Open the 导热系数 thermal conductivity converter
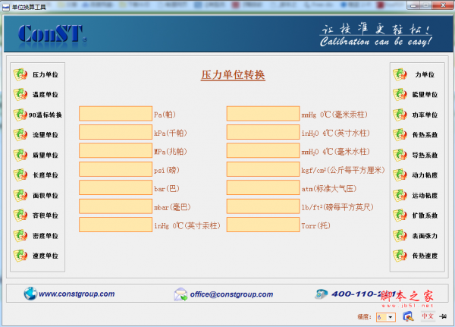Image resolution: width=455 pixels, height=327 pixels. pyautogui.click(x=416, y=155)
